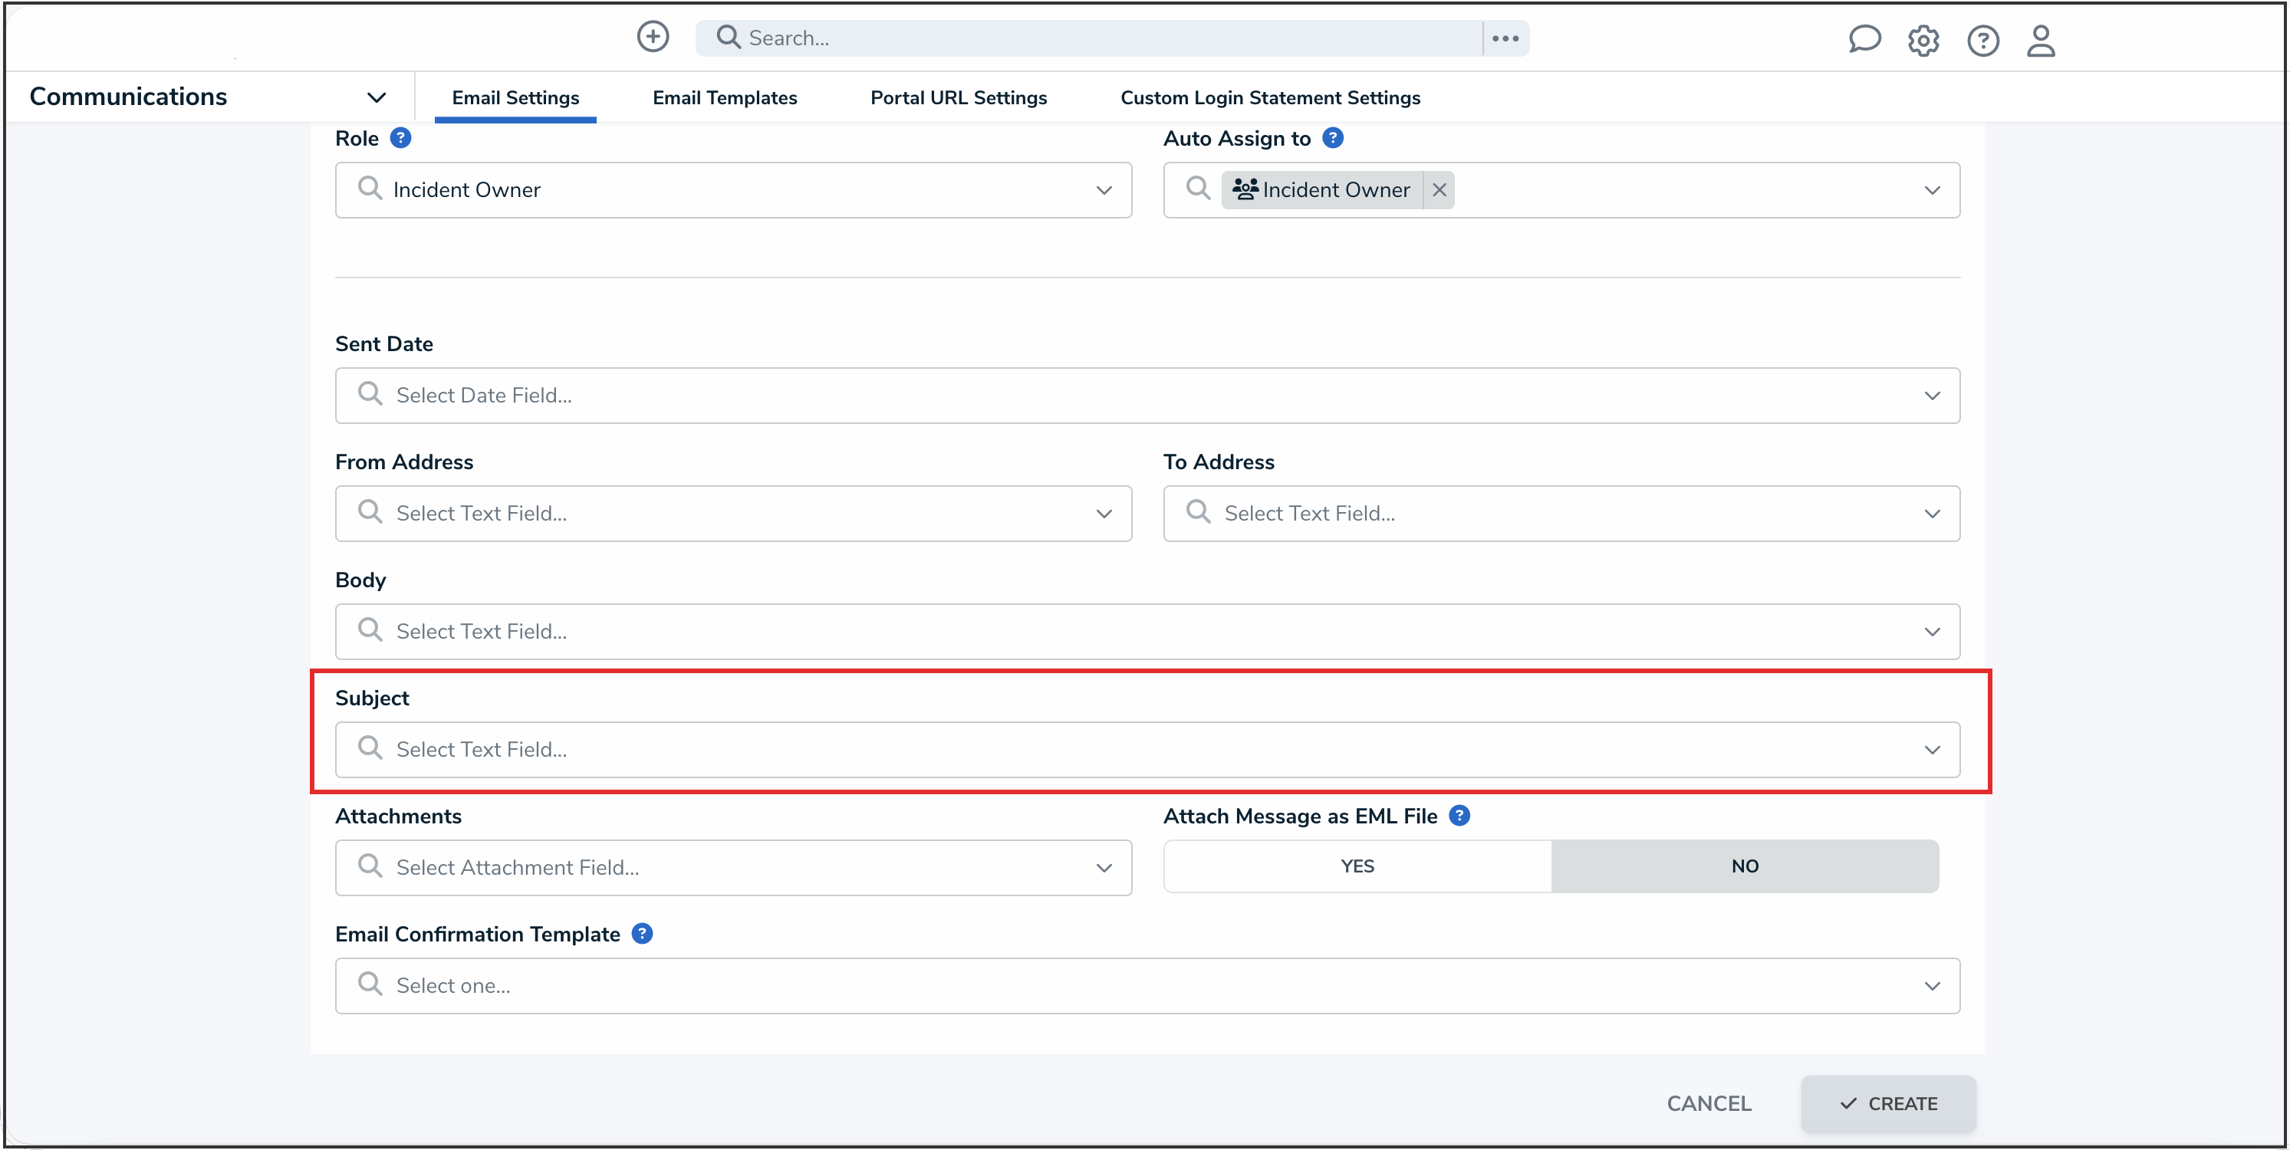This screenshot has width=2290, height=1150.
Task: Open the Portal URL Settings tab
Action: [x=959, y=98]
